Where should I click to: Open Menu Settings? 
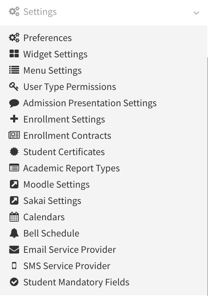[52, 70]
